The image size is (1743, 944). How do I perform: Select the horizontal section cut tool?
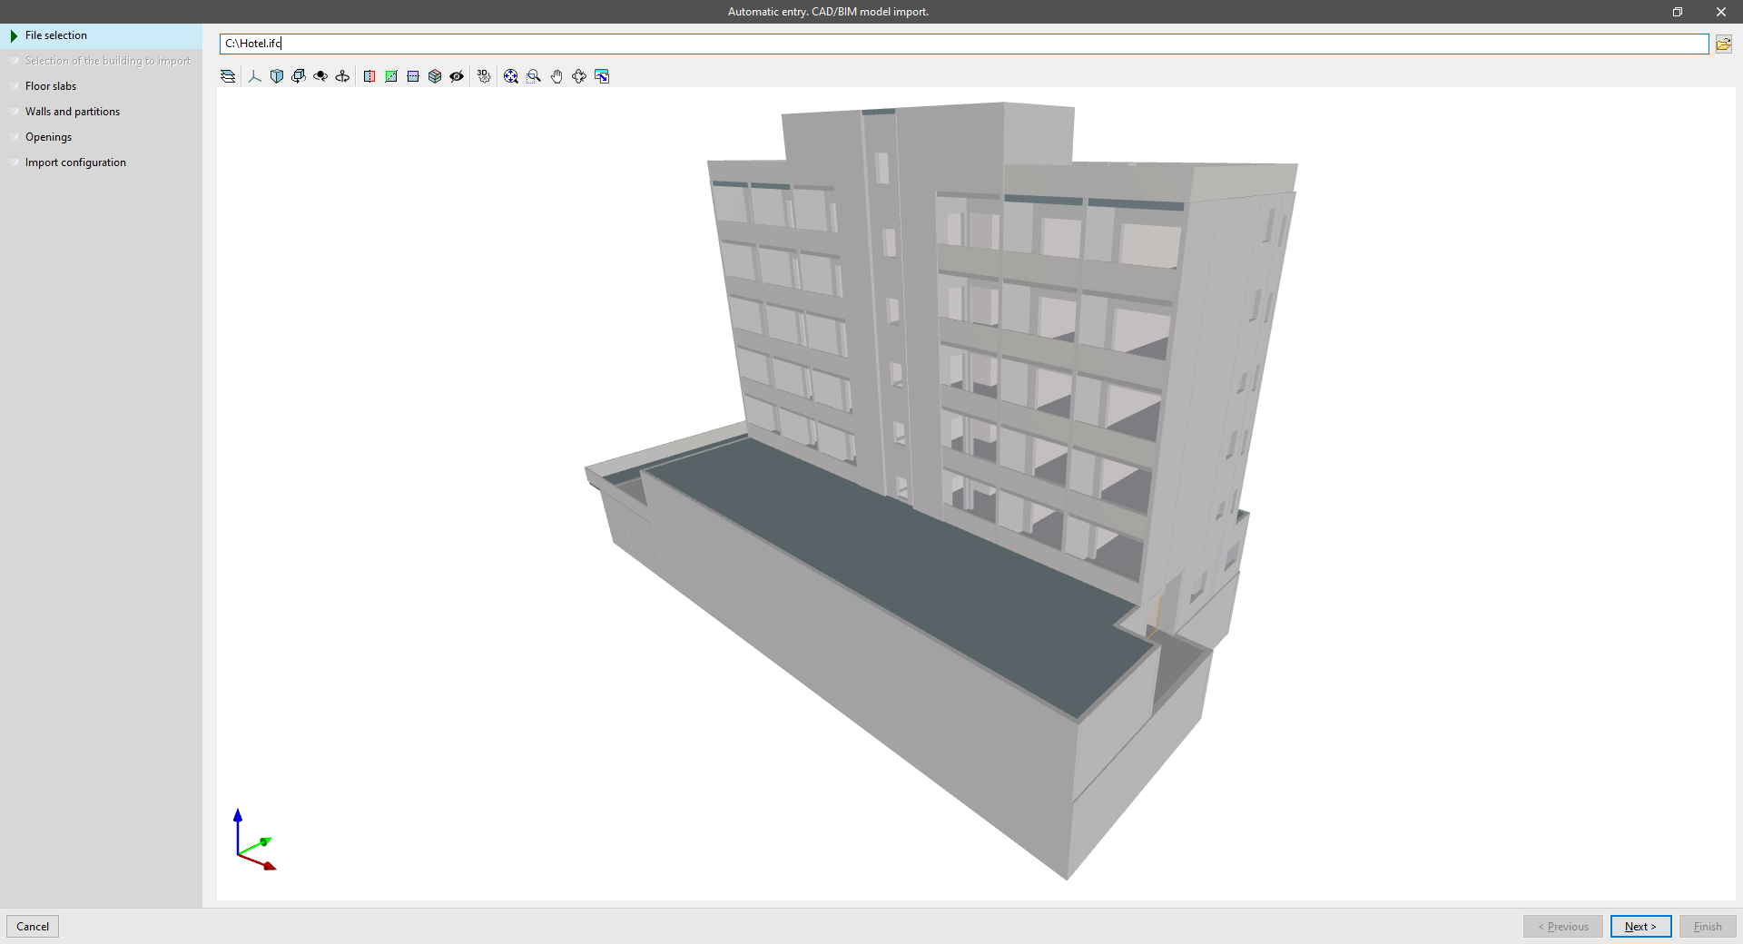click(413, 76)
